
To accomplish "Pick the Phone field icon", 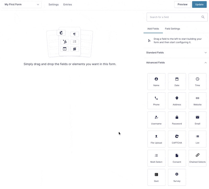I will click(x=156, y=98).
